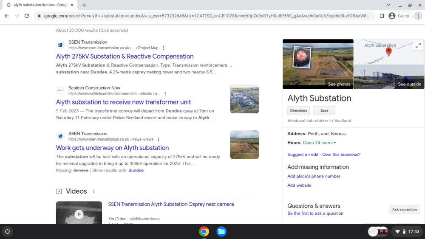Get Directions to Alyth Substation
This screenshot has height=239, width=425.
point(298,110)
